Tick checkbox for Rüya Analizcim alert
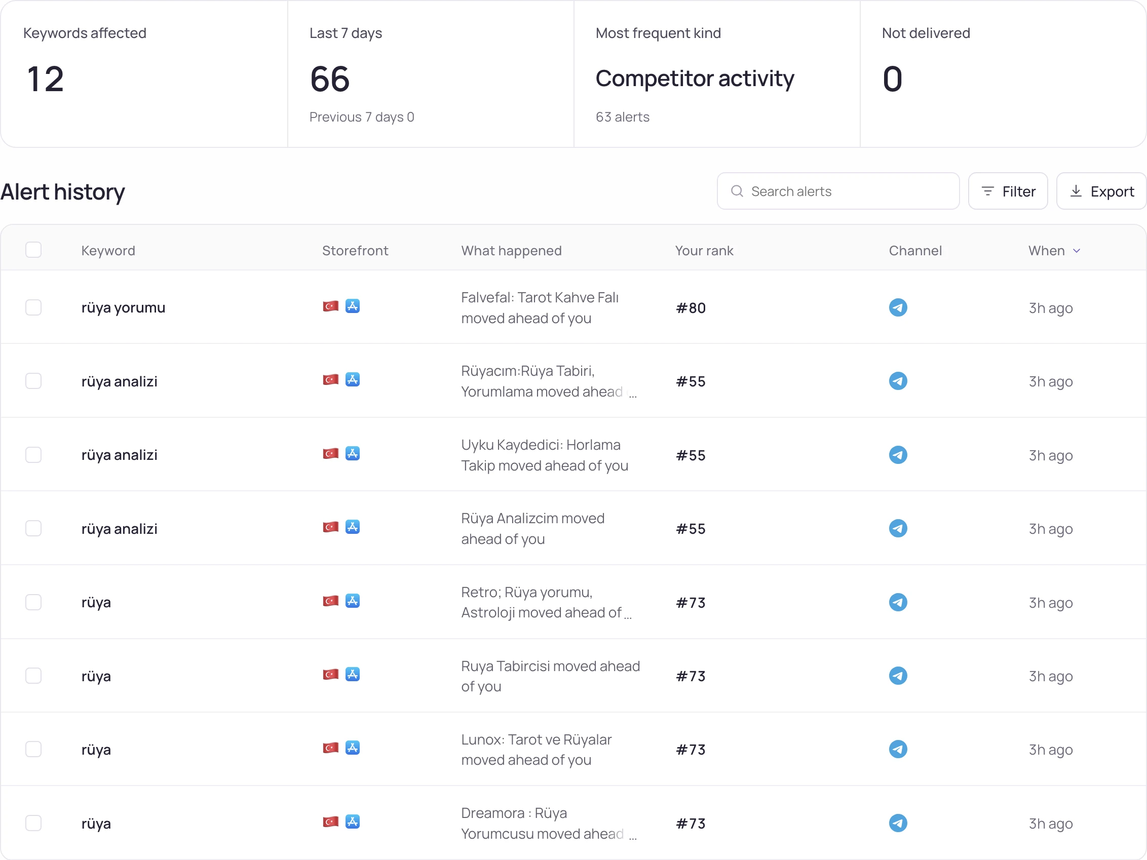Viewport: 1147px width, 860px height. [x=33, y=528]
